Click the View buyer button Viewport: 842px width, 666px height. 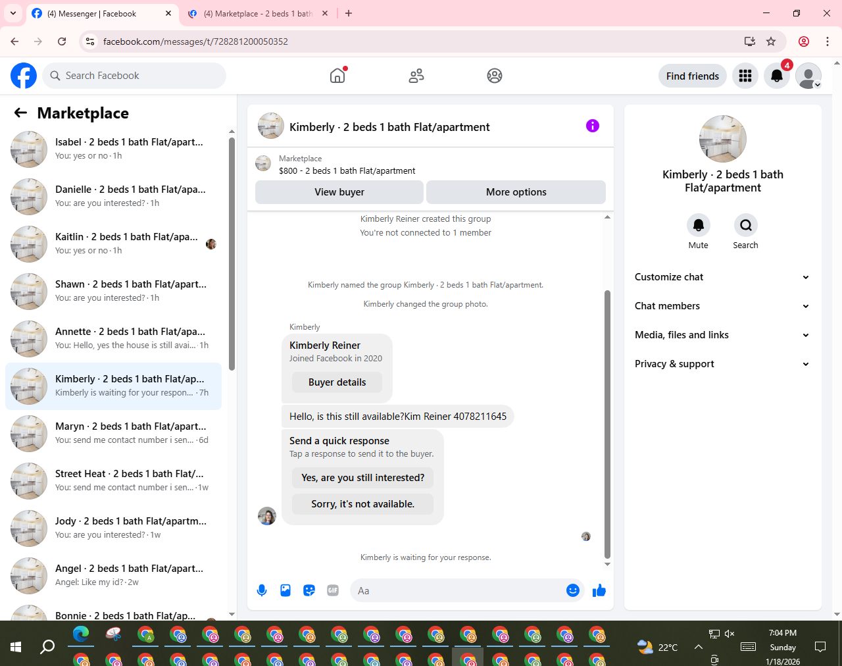339,192
